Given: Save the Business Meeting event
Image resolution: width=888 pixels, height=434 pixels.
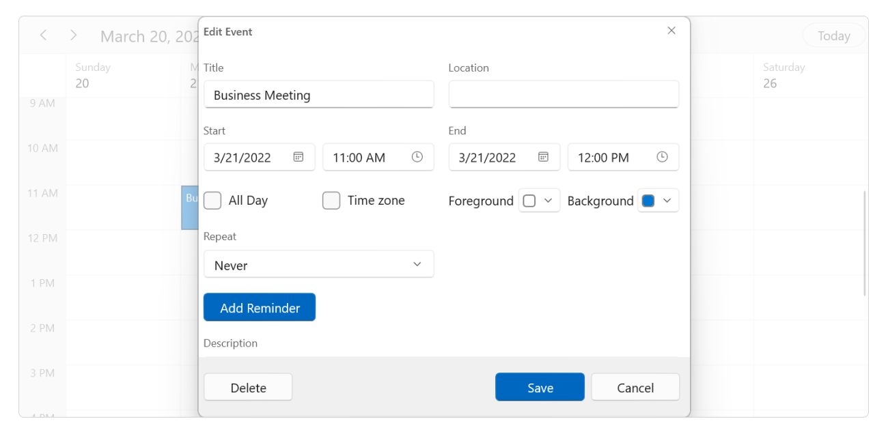Looking at the screenshot, I should coord(540,387).
